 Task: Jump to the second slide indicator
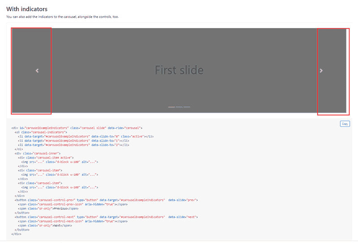[179, 107]
